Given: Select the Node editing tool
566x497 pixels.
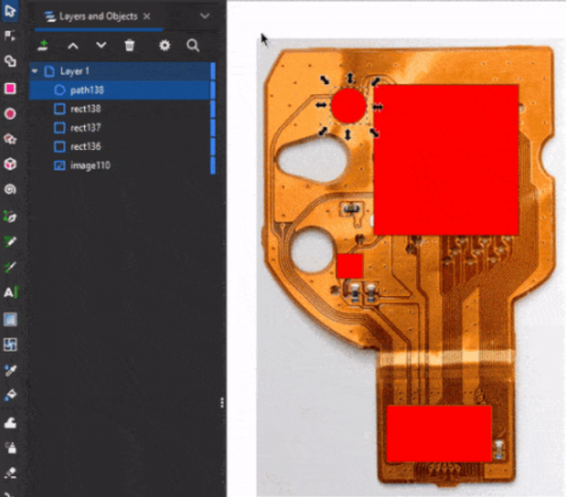Looking at the screenshot, I should pos(10,36).
